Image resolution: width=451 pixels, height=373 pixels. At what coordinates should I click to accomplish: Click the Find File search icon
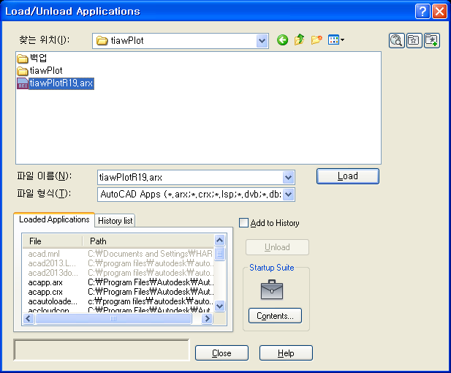[397, 40]
